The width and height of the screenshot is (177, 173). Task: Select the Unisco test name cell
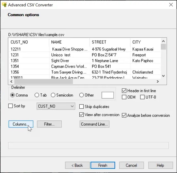[x=69, y=55]
